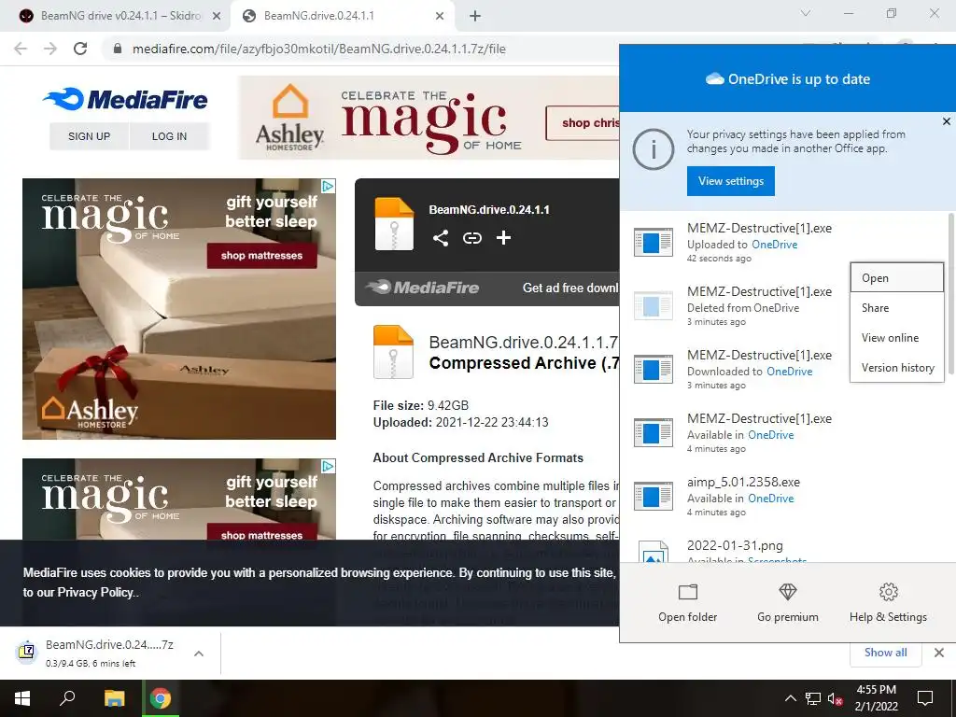The image size is (956, 717).
Task: Choose Open from the context menu
Action: pyautogui.click(x=897, y=278)
